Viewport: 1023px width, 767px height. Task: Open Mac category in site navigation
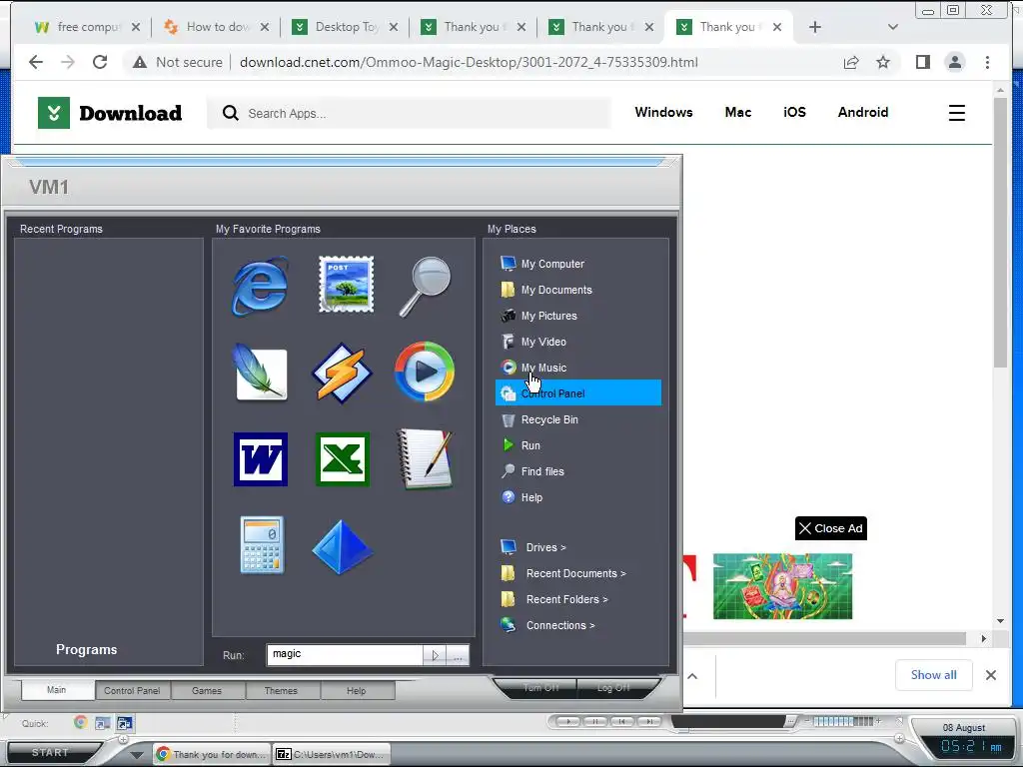click(738, 112)
